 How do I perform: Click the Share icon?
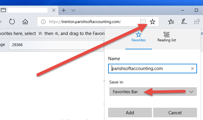[x=197, y=22]
